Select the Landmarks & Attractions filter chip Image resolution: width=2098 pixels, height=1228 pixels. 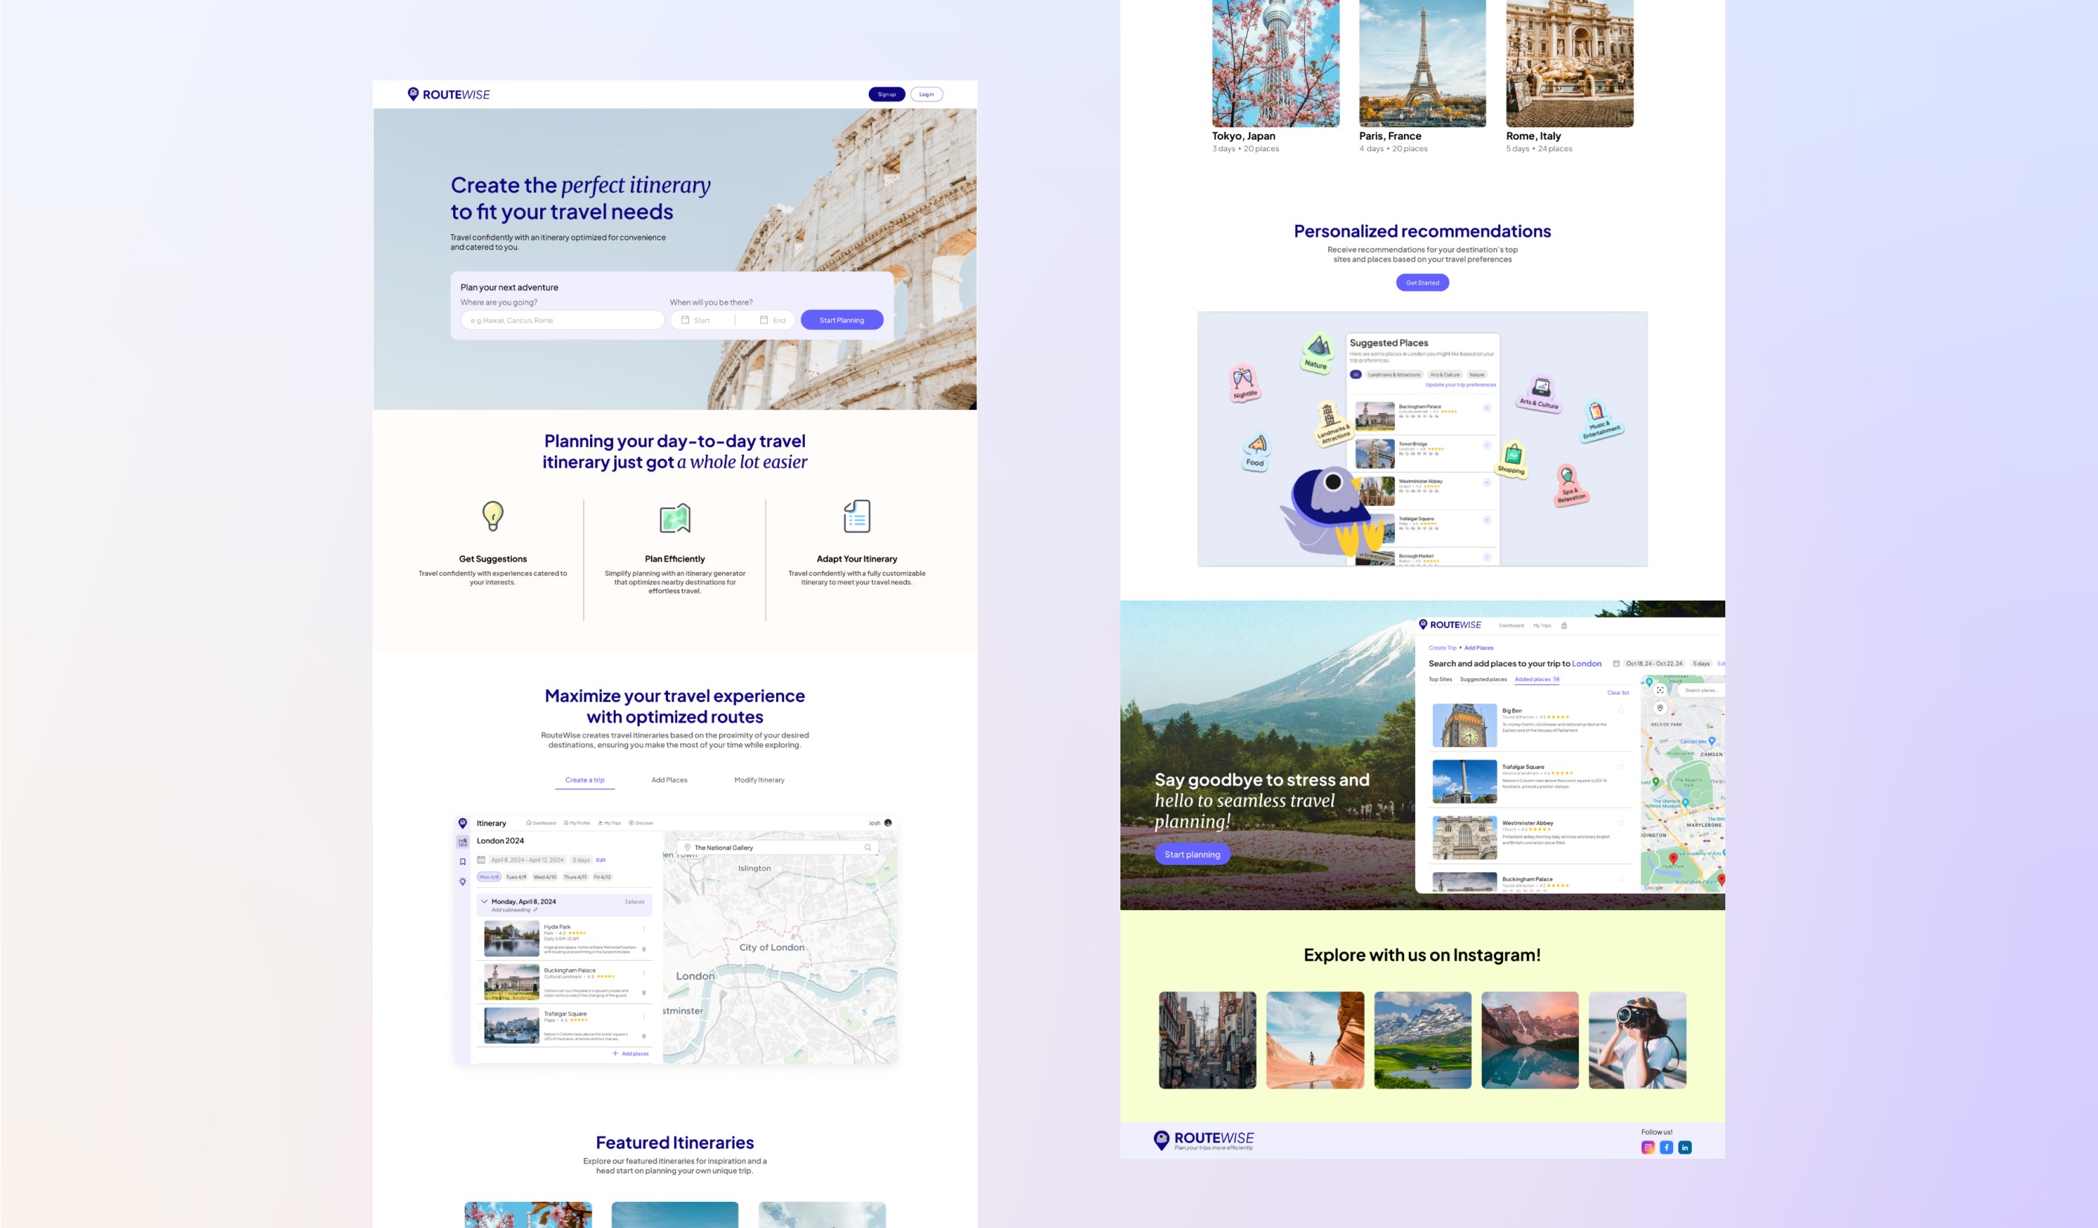pos(1393,375)
